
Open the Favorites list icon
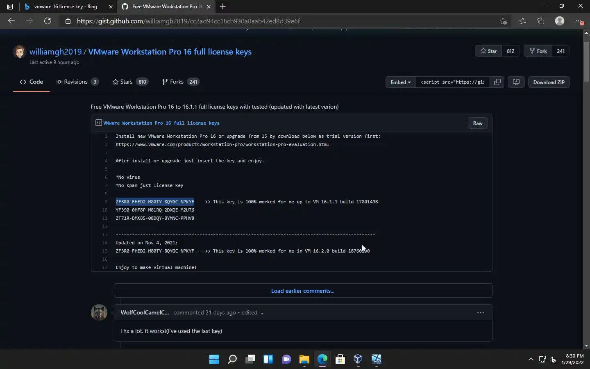[523, 21]
